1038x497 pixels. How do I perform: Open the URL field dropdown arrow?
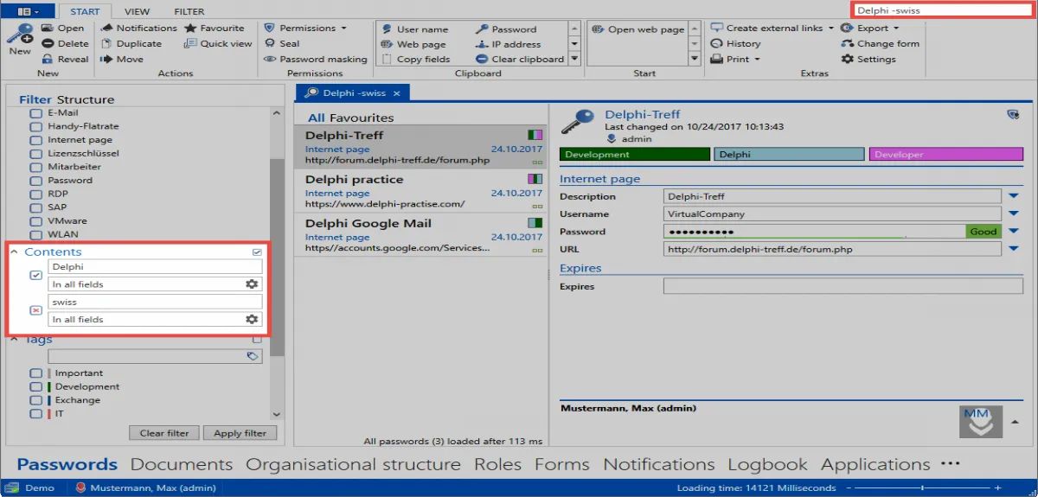1014,249
